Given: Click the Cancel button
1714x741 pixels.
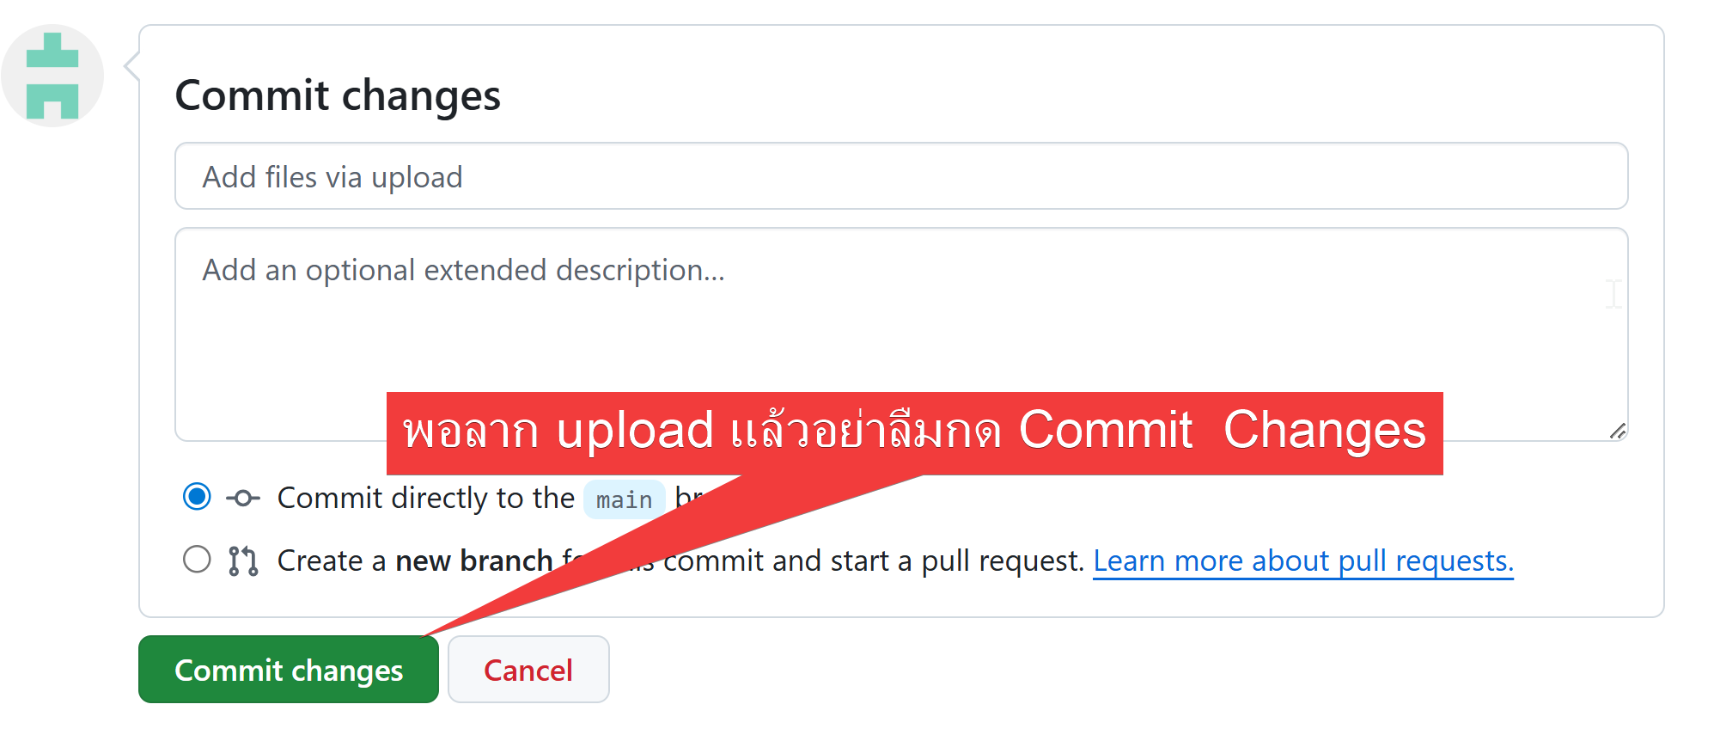Looking at the screenshot, I should click(528, 670).
